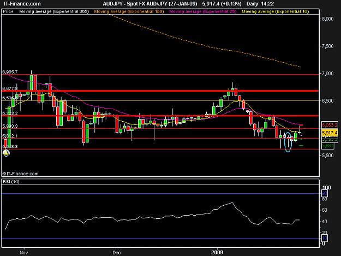Click the 8,000 price axis label
This screenshot has height=256, width=341.
(x=328, y=19)
